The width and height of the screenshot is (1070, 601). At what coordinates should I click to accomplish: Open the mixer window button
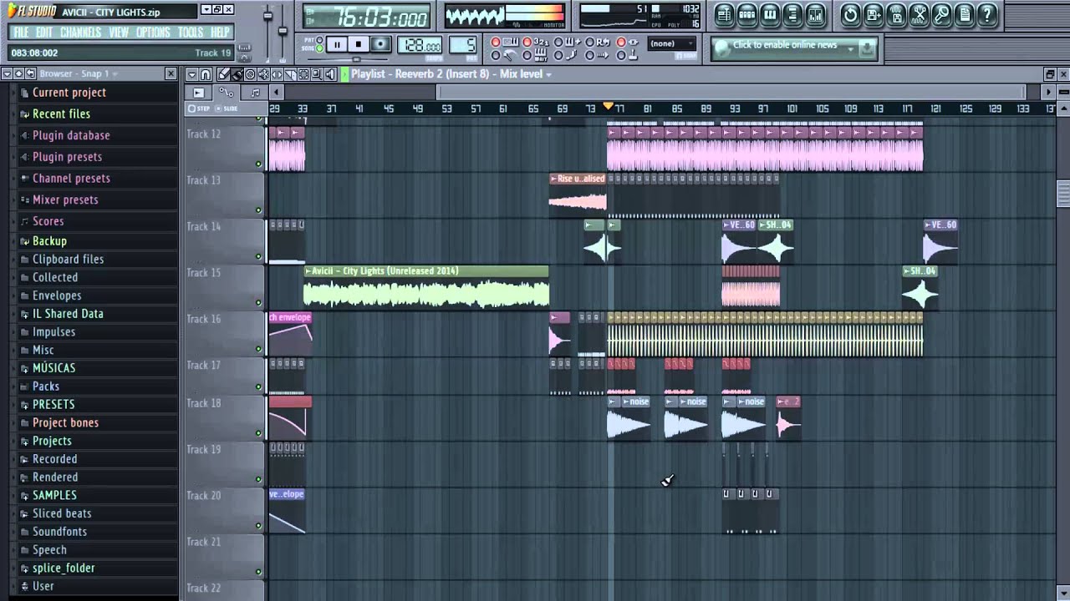point(816,14)
